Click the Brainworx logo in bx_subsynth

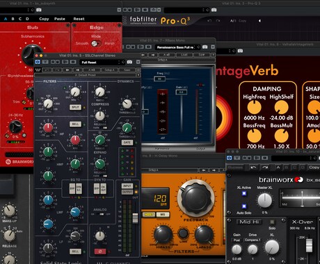coord(8,162)
